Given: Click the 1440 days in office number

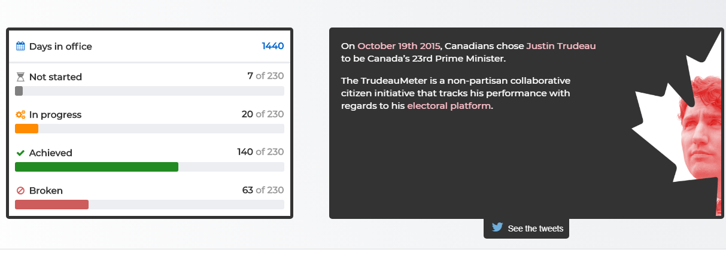Looking at the screenshot, I should point(273,46).
